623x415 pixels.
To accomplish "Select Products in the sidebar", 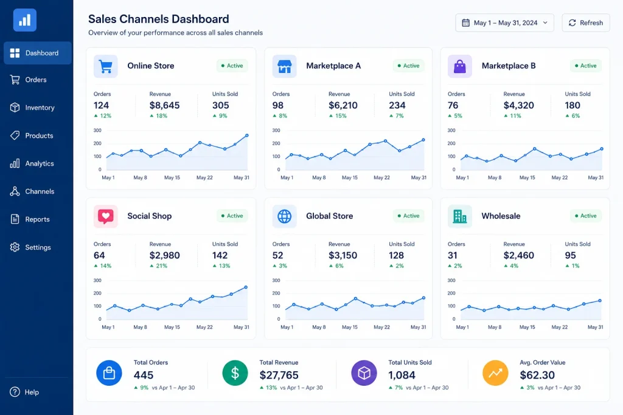I will pos(39,135).
